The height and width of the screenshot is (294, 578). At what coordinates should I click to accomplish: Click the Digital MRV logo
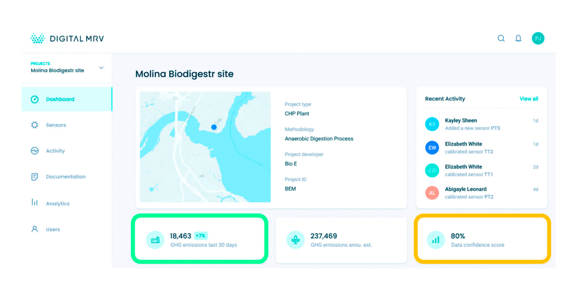click(67, 38)
